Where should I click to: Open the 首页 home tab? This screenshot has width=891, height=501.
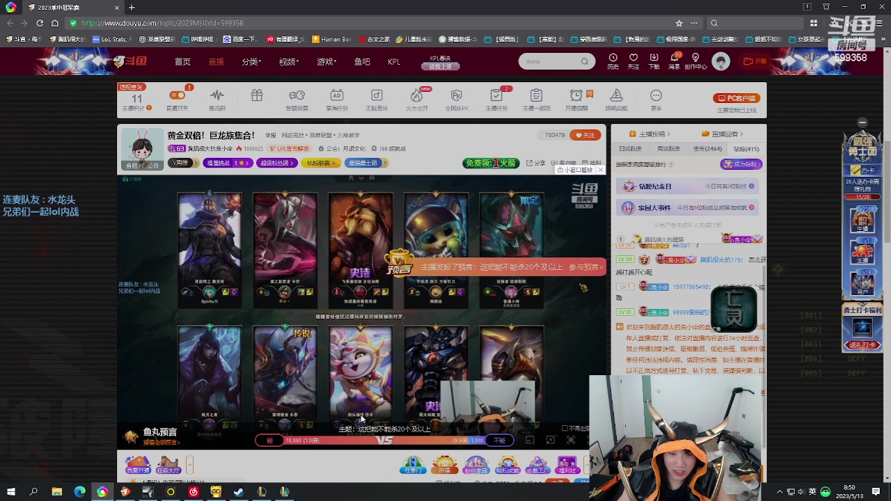pos(182,62)
